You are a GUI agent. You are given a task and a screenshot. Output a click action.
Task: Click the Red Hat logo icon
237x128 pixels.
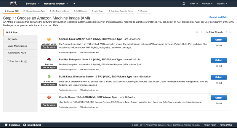(x=49, y=59)
